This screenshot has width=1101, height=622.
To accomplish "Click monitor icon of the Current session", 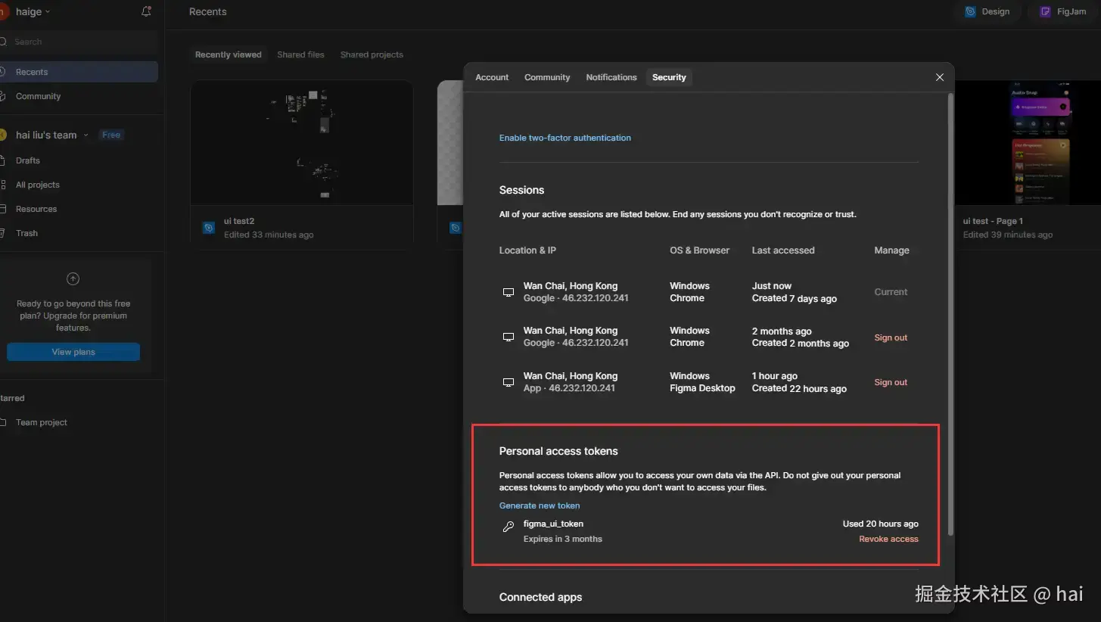I will (509, 292).
